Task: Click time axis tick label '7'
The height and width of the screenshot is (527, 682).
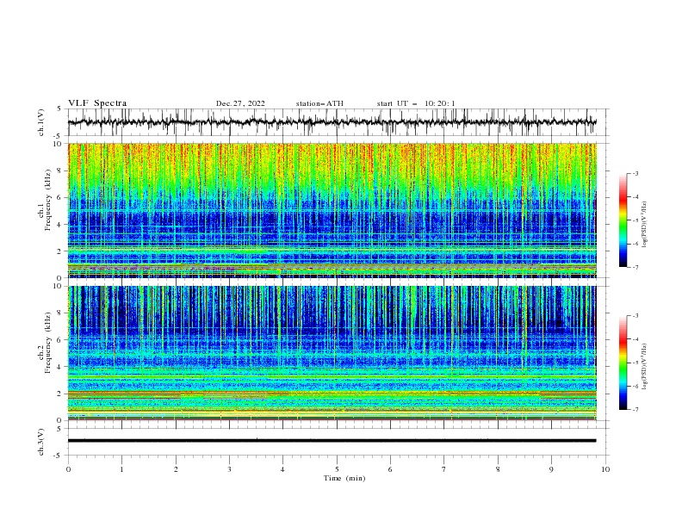Action: point(444,469)
